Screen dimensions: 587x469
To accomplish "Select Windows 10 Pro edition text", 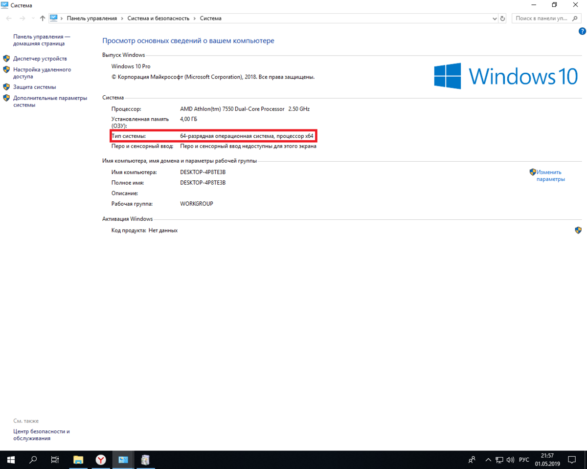I will (x=131, y=66).
